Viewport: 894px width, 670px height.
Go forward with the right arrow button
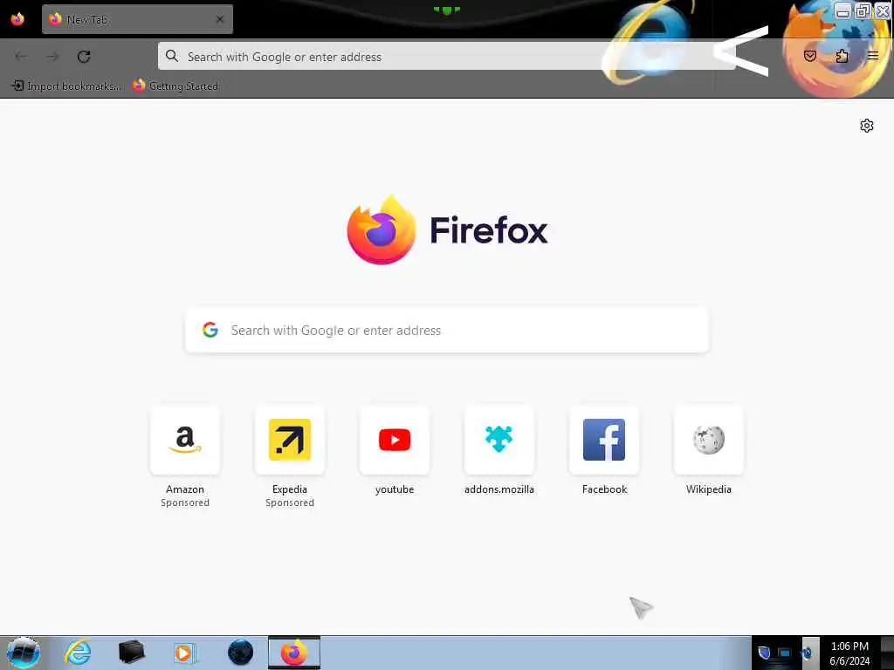(x=52, y=57)
